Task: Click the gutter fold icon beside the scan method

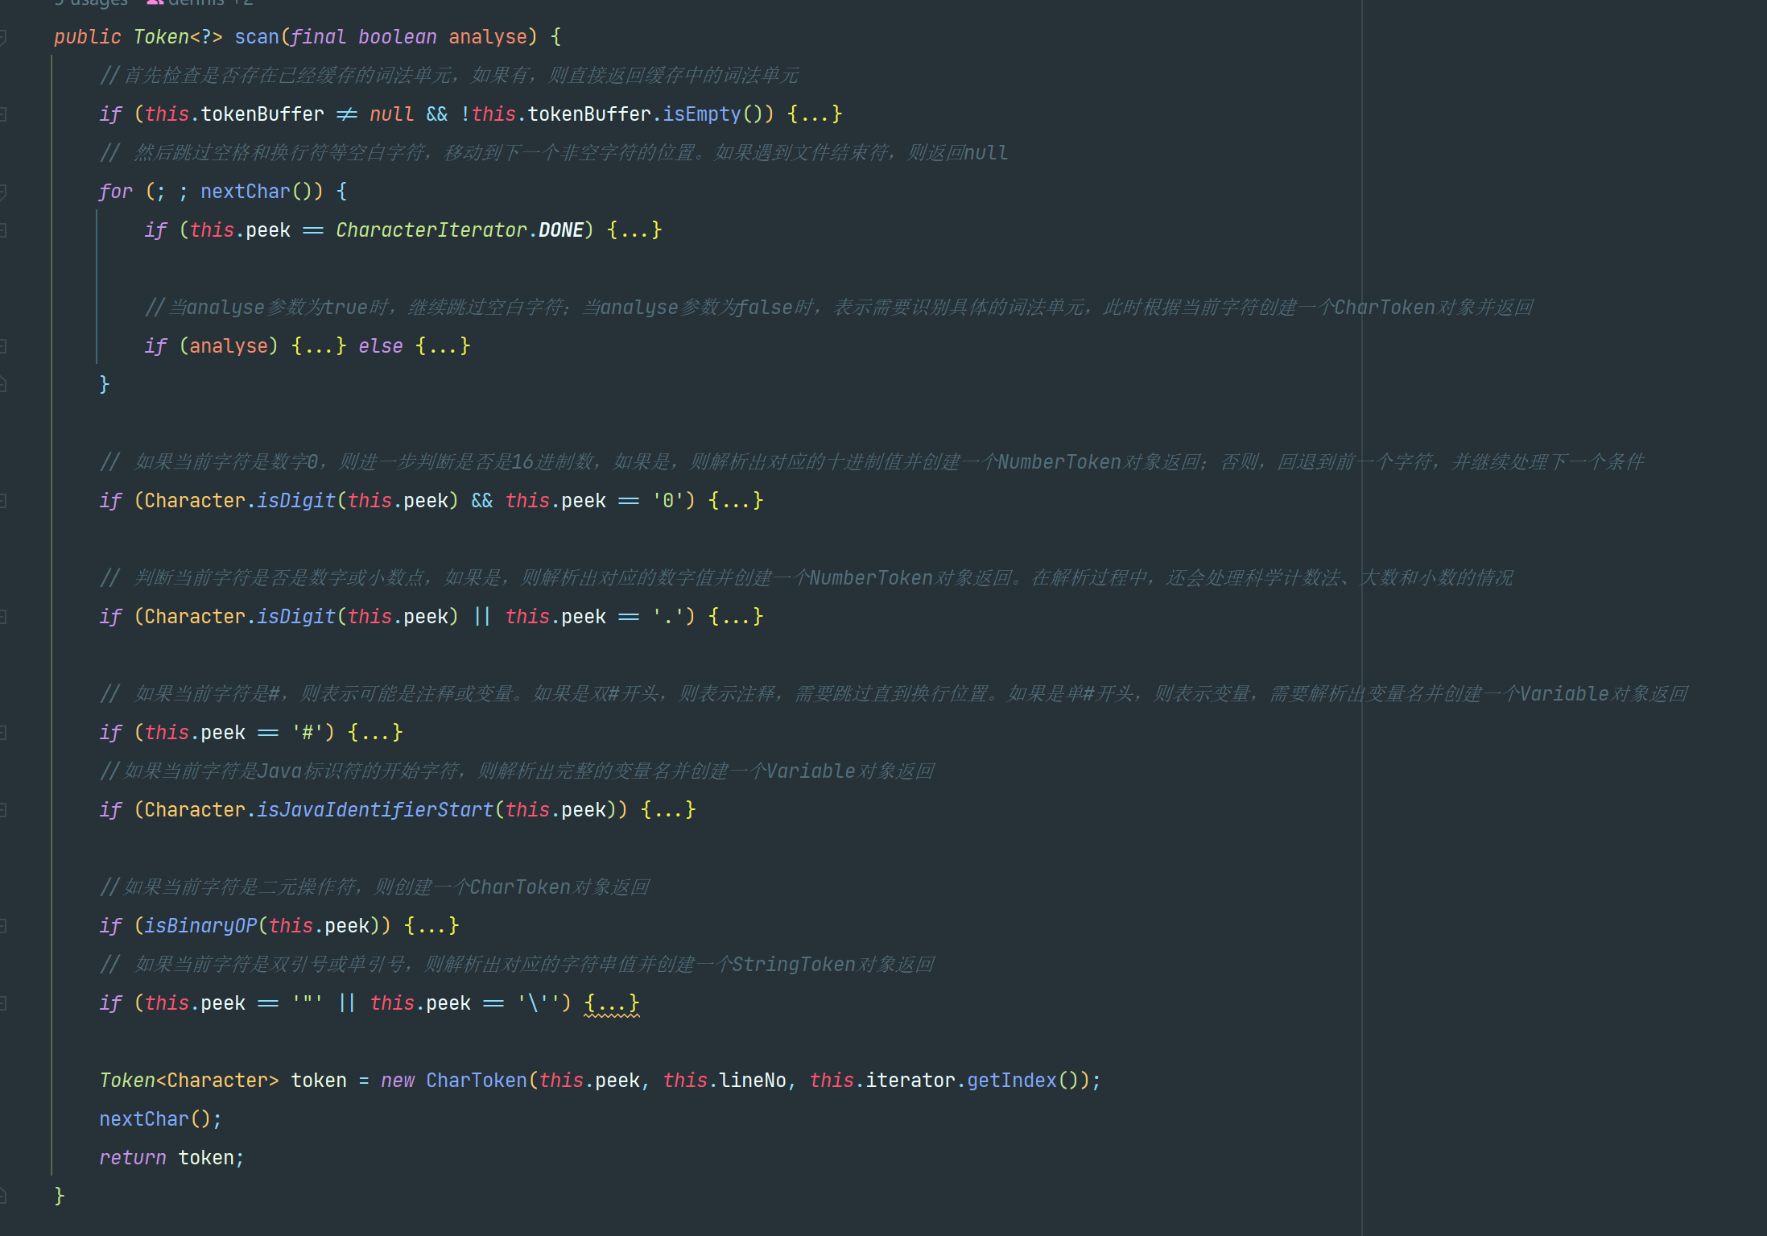Action: point(4,36)
